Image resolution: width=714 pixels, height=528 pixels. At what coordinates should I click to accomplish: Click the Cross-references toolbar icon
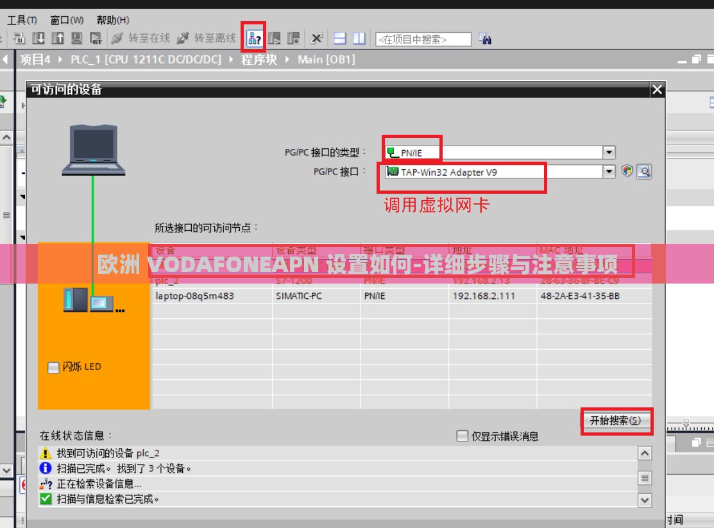click(x=316, y=38)
